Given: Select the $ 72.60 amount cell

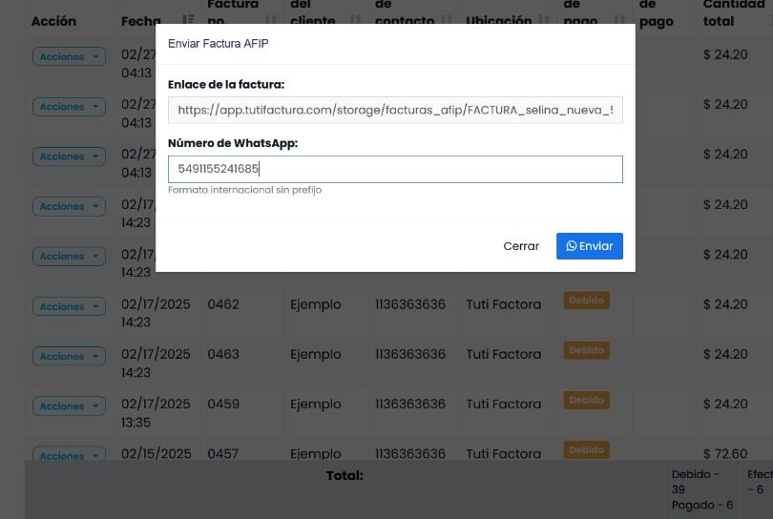Looking at the screenshot, I should (x=725, y=453).
